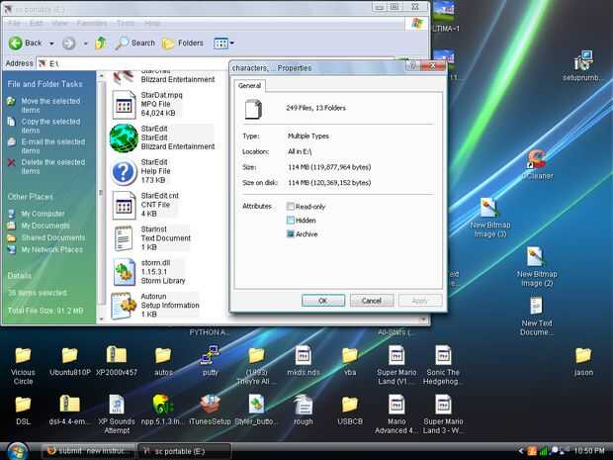Image resolution: width=613 pixels, height=460 pixels.
Task: Open the Back history dropdown arrow
Action: pyautogui.click(x=51, y=44)
